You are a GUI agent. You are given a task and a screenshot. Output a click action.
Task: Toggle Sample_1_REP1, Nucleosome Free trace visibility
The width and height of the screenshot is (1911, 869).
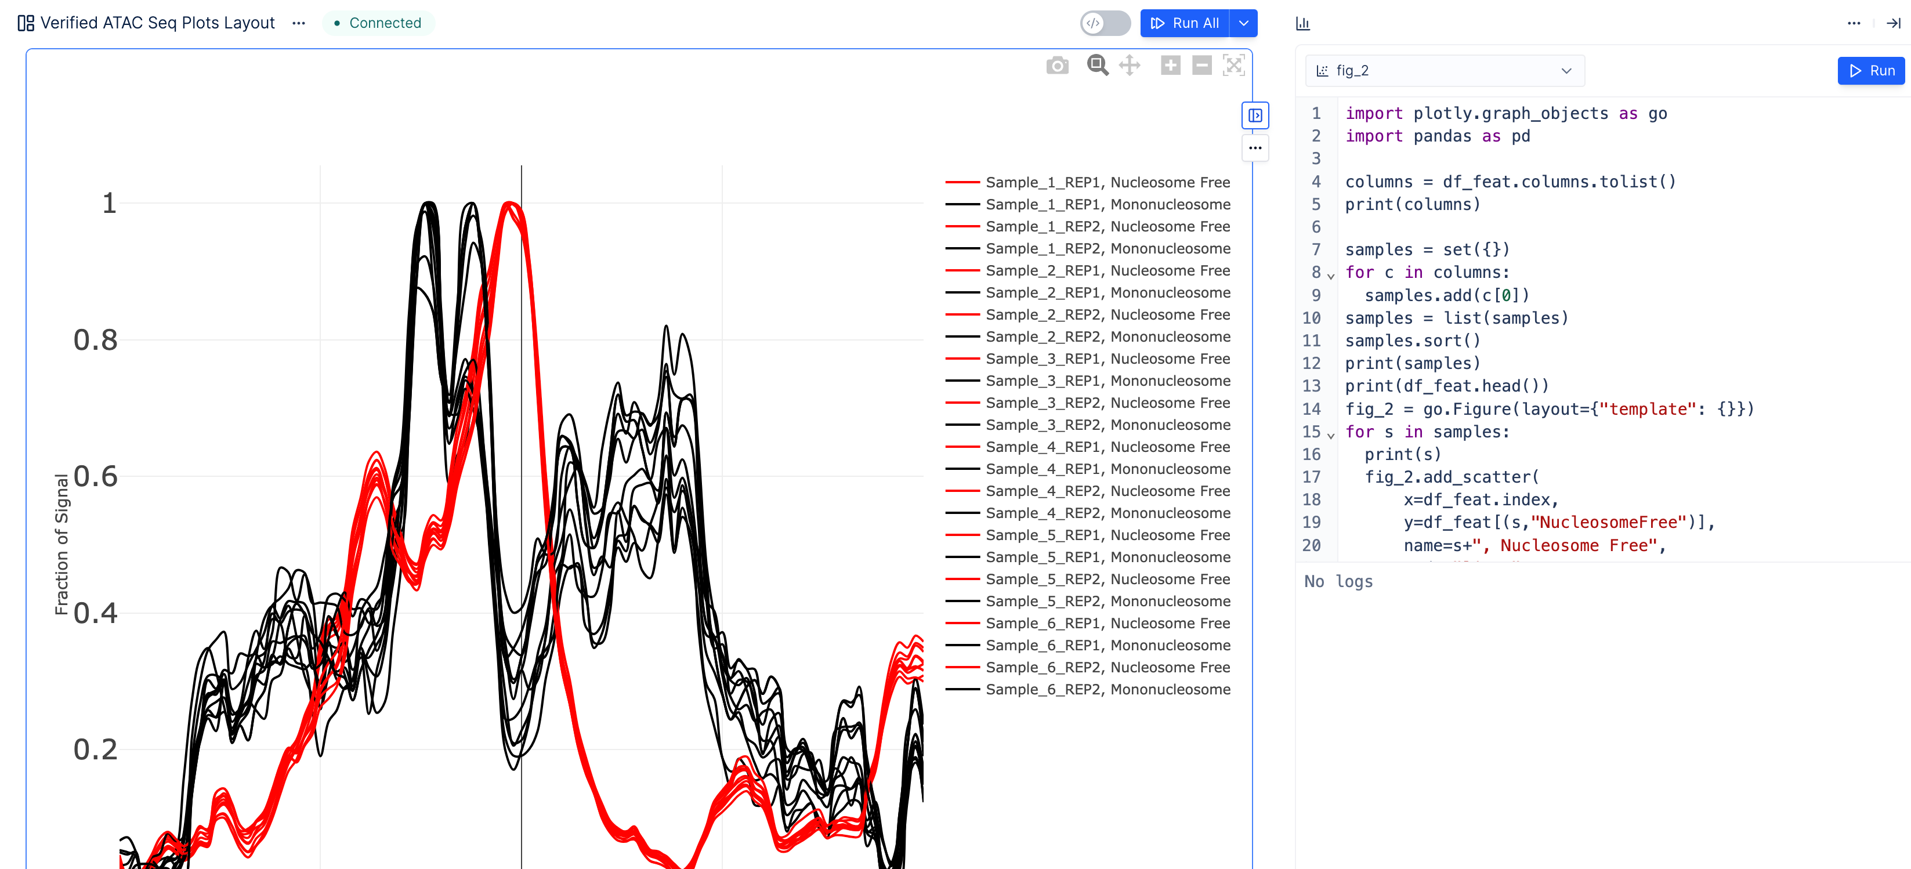[1107, 183]
